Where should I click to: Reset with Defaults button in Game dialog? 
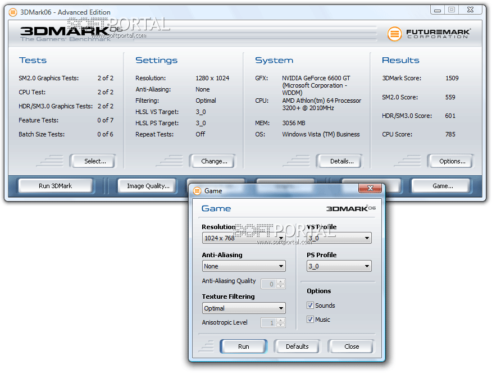point(297,346)
